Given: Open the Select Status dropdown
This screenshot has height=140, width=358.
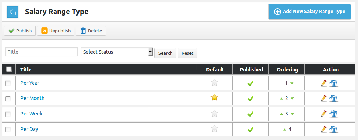Looking at the screenshot, I should (117, 52).
